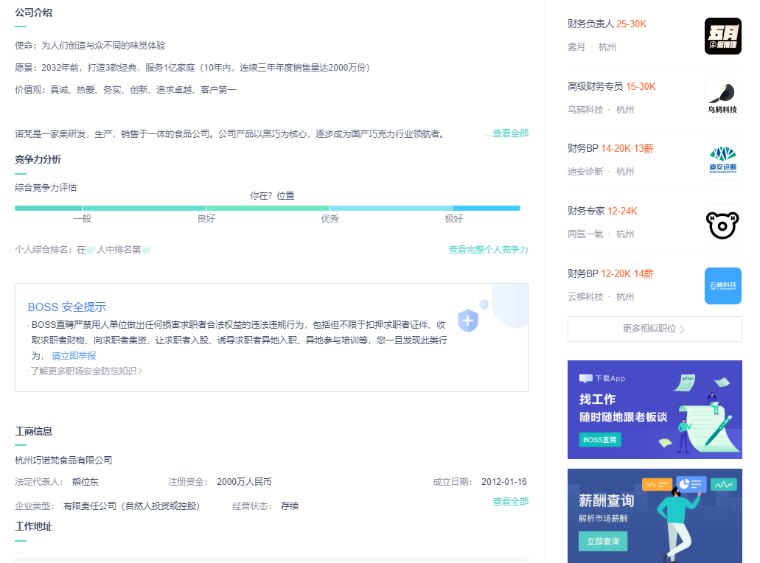Open 更多相似职位 with its chevron

pos(654,328)
